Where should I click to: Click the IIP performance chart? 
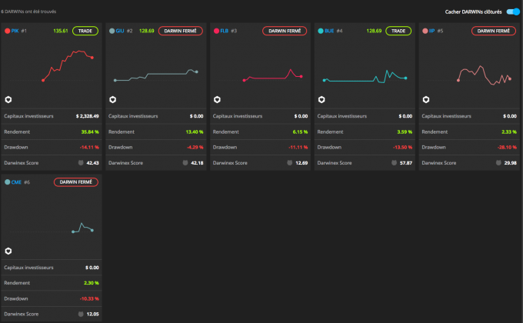[x=484, y=75]
